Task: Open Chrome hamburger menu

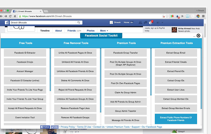Action: [203, 16]
